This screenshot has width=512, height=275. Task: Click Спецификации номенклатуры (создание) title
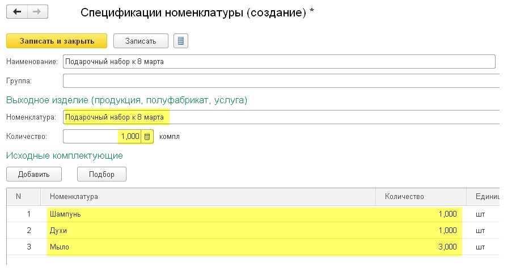[x=197, y=12]
